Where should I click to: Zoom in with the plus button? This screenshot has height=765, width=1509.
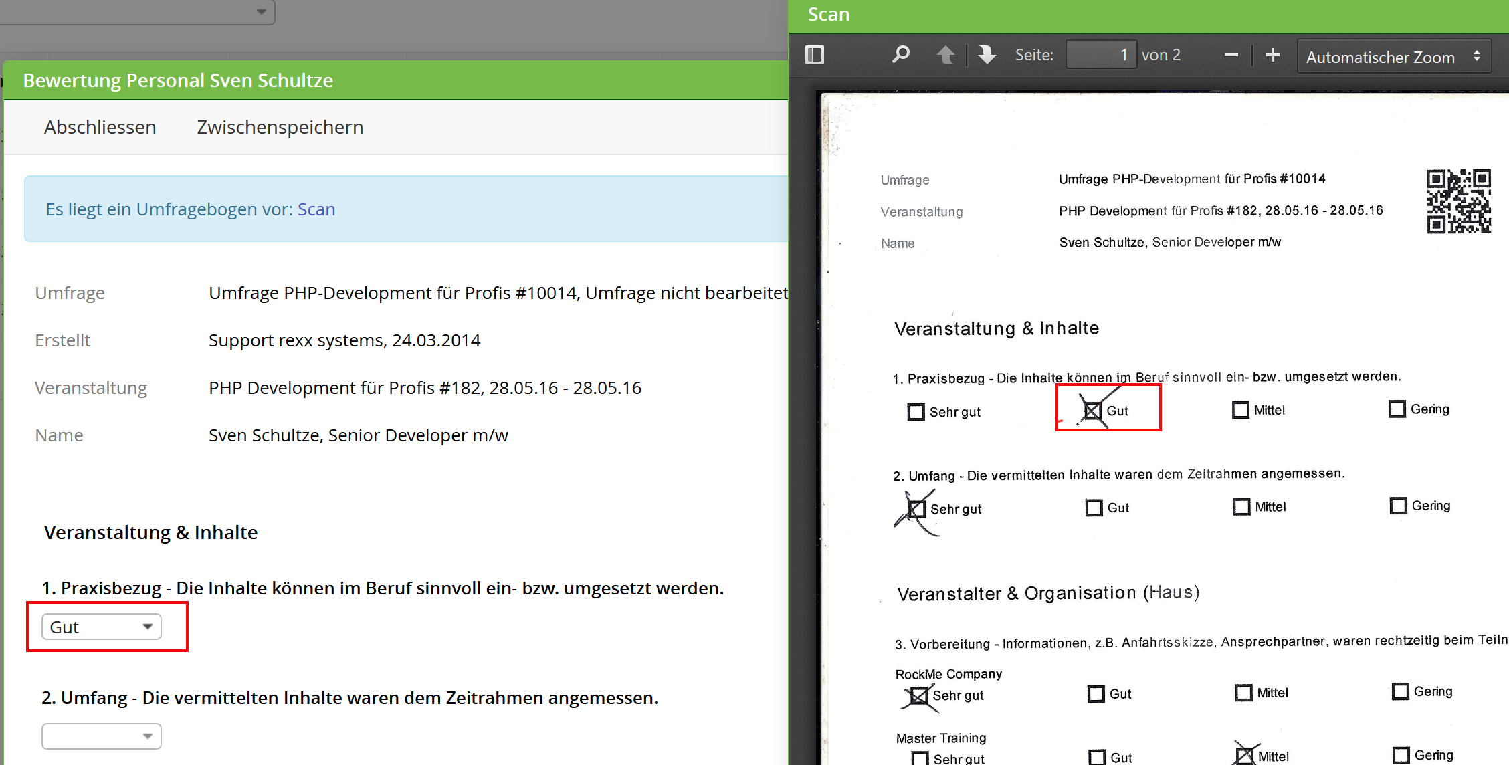(x=1273, y=55)
